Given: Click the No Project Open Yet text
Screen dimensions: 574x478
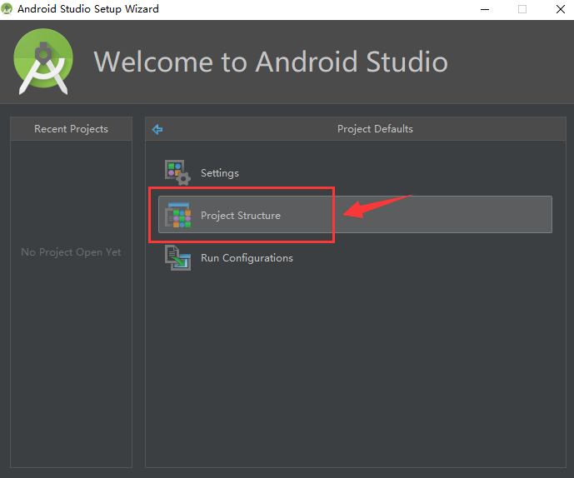Looking at the screenshot, I should click(x=71, y=252).
